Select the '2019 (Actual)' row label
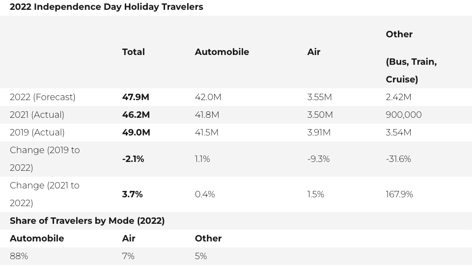 (x=37, y=133)
